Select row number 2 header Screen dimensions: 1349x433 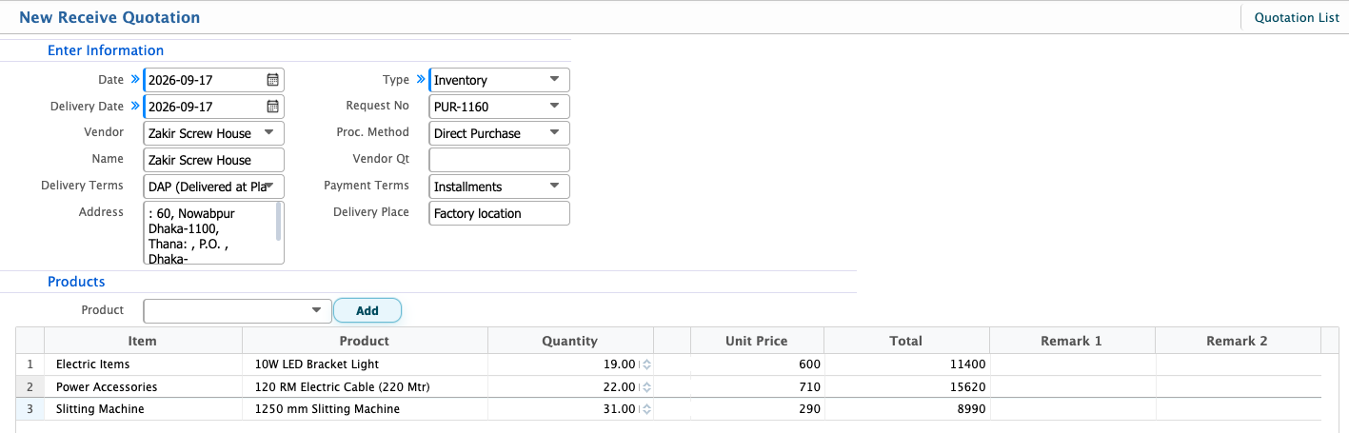tap(30, 387)
